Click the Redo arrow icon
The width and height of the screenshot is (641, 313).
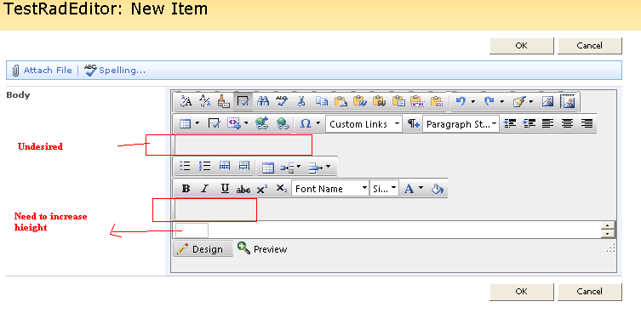[x=489, y=101]
